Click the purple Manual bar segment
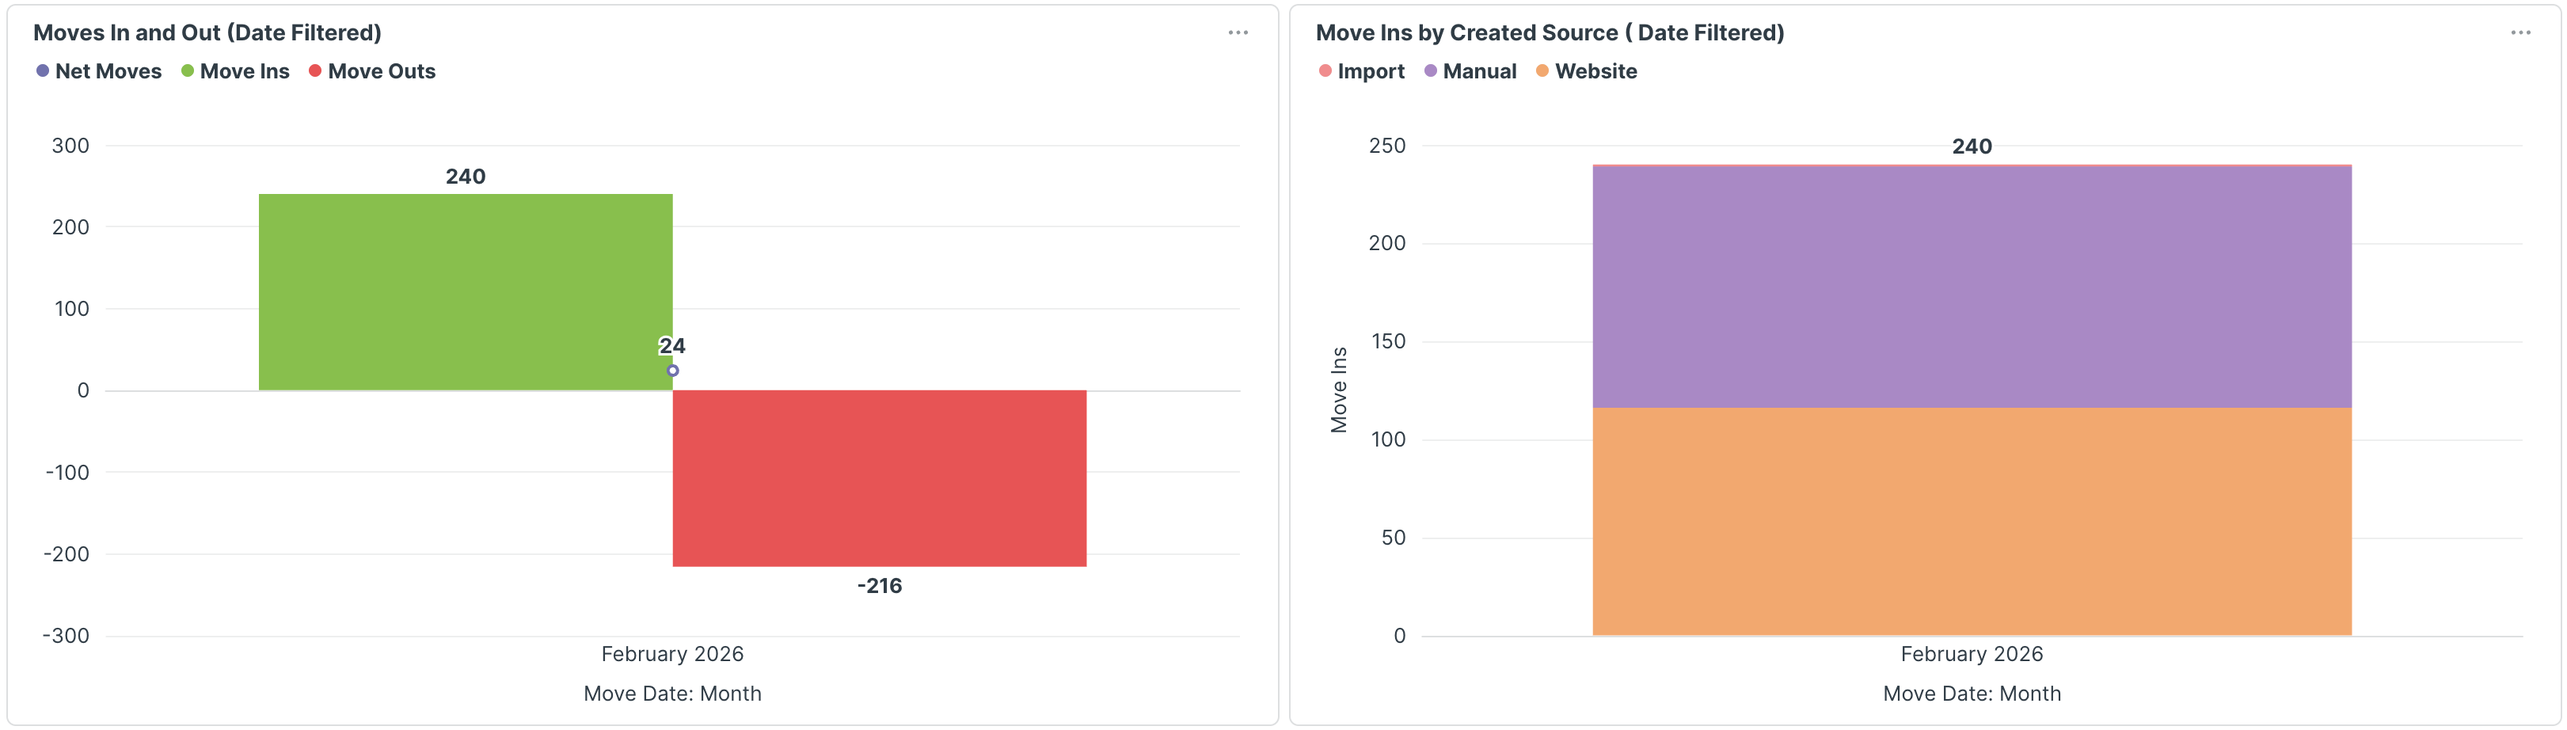The image size is (2567, 730). (1971, 287)
